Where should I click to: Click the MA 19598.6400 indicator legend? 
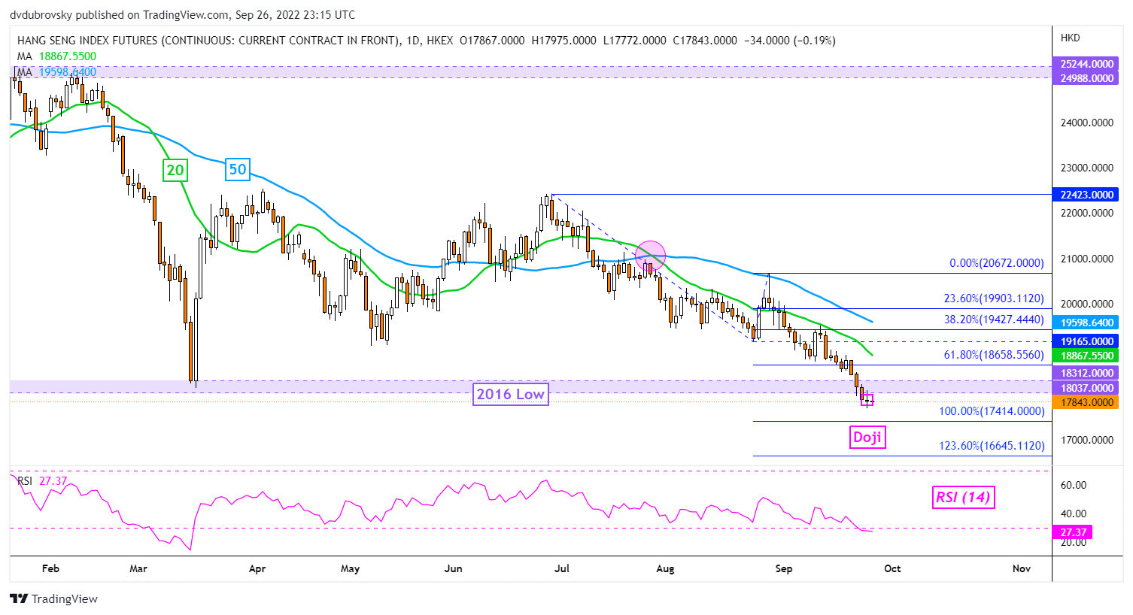point(56,72)
